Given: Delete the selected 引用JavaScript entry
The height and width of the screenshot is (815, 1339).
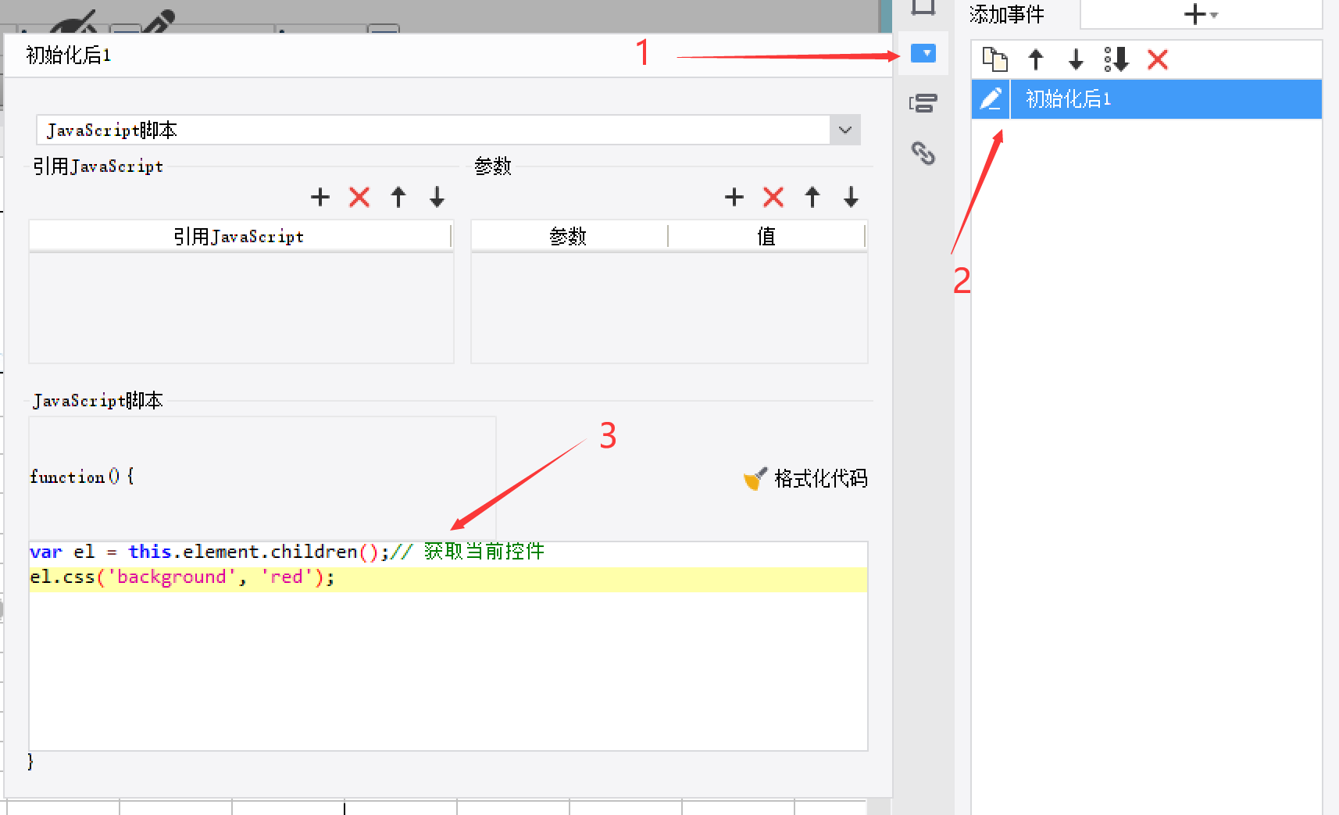Looking at the screenshot, I should [359, 197].
